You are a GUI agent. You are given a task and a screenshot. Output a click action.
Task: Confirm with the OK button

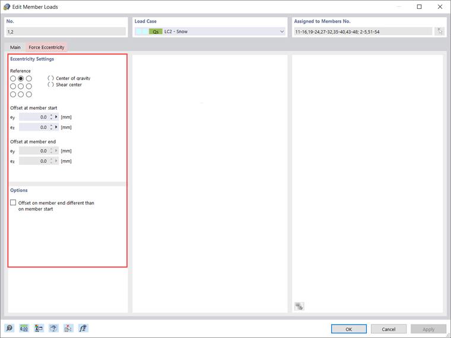click(348, 329)
